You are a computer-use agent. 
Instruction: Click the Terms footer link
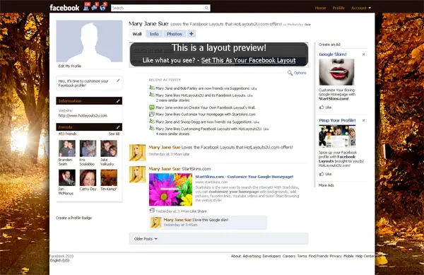coord(302,256)
